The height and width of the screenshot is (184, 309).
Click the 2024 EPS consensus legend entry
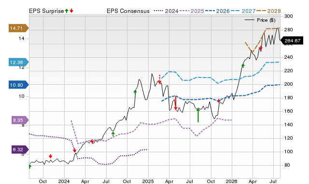[x=166, y=11]
